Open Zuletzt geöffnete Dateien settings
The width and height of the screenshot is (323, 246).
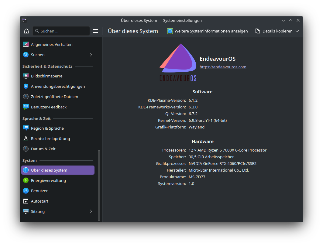click(58, 97)
